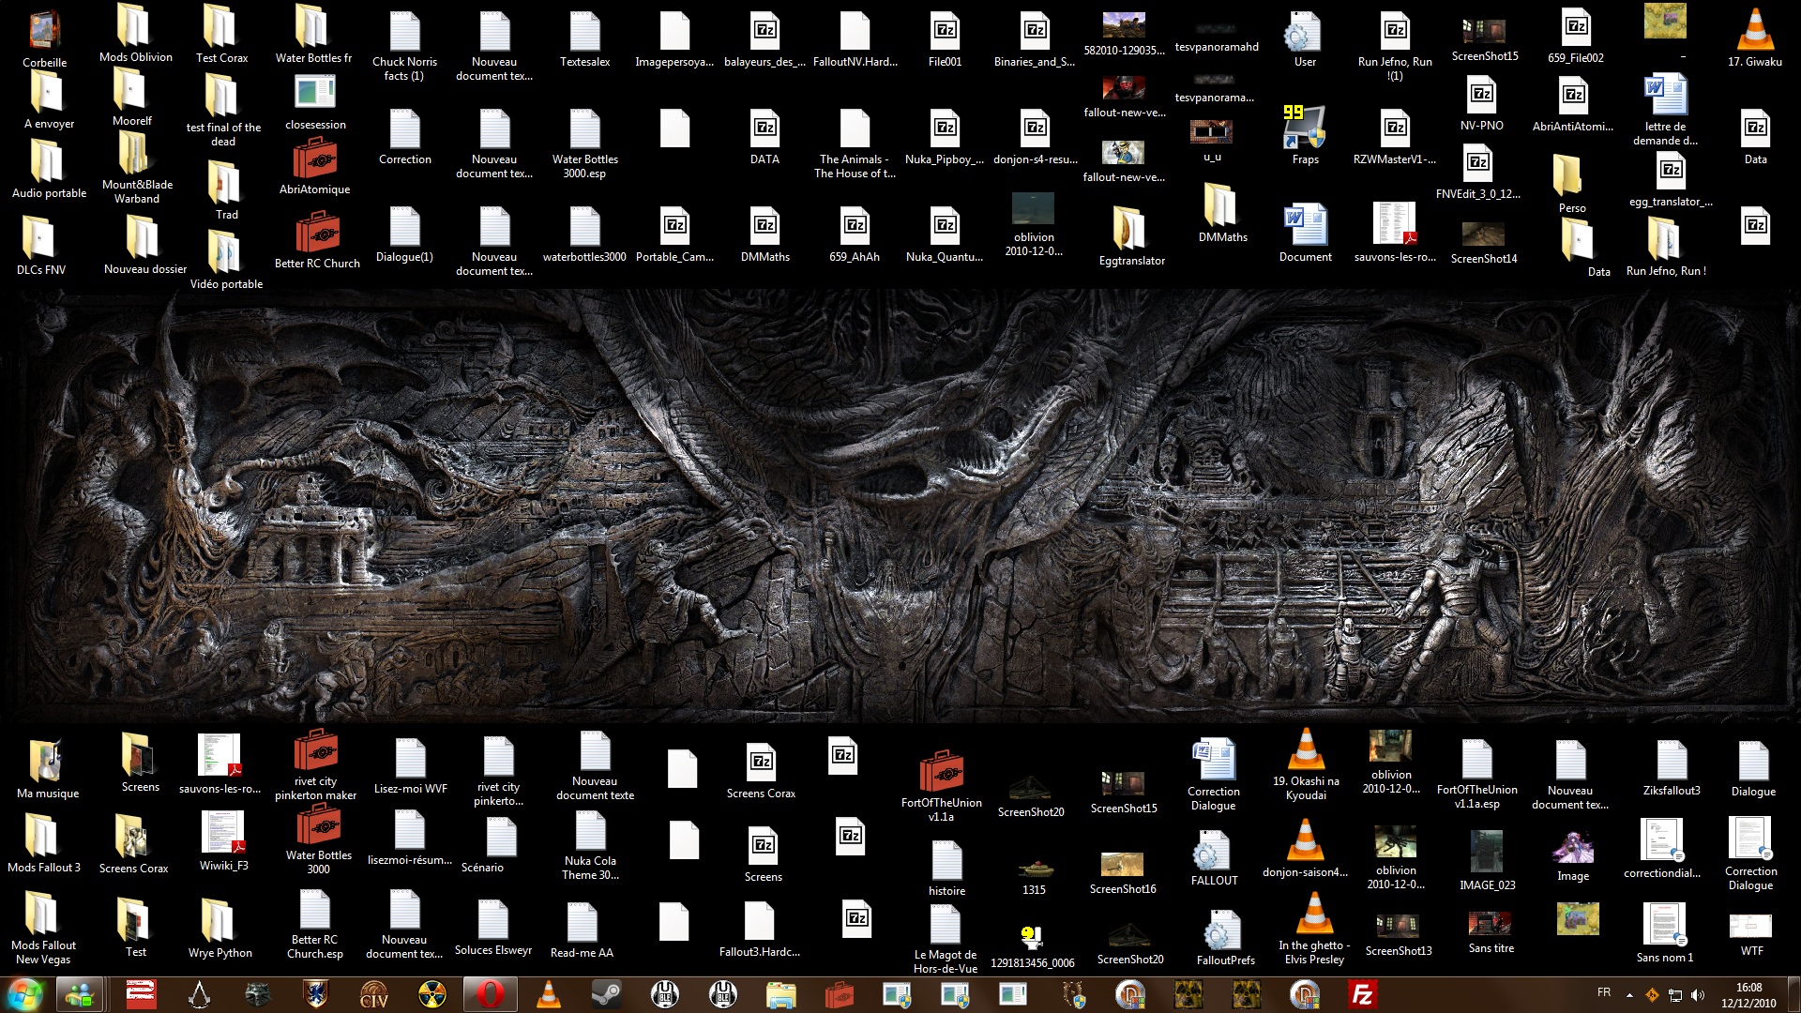Open the donjon-saison4 VLC file

point(1305,849)
